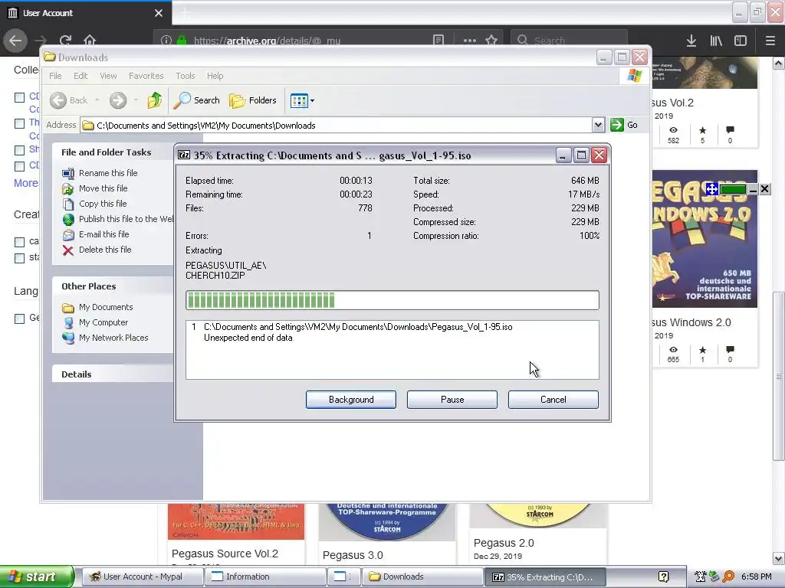Open My Network Places
Screen dimensions: 785x588
113,338
